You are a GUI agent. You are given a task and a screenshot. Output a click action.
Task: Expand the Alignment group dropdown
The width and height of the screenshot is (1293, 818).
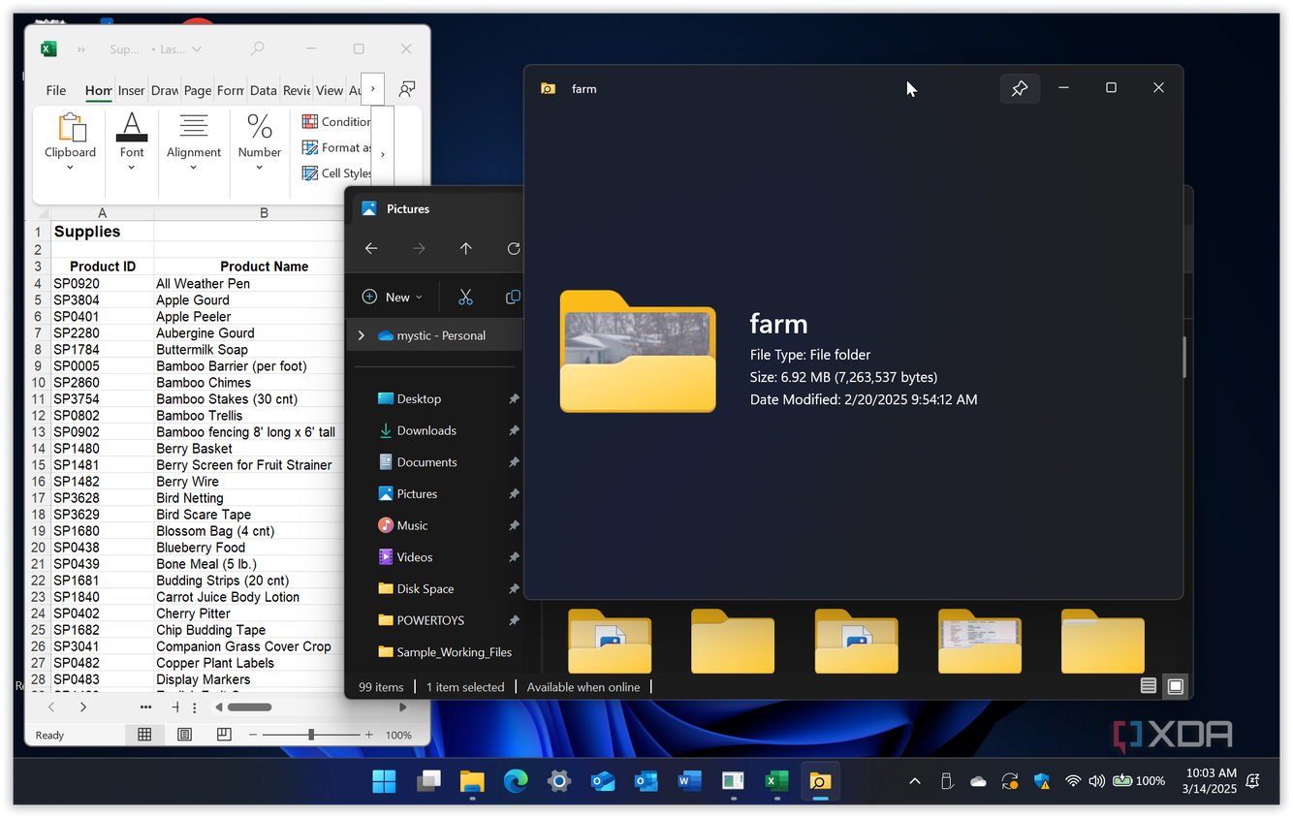pos(193,168)
